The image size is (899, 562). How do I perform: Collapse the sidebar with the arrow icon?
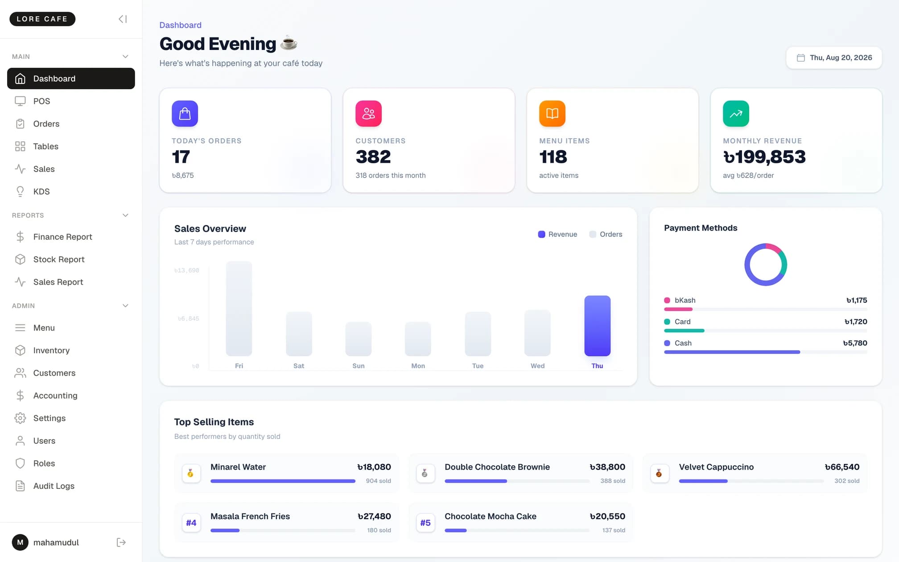(x=123, y=19)
